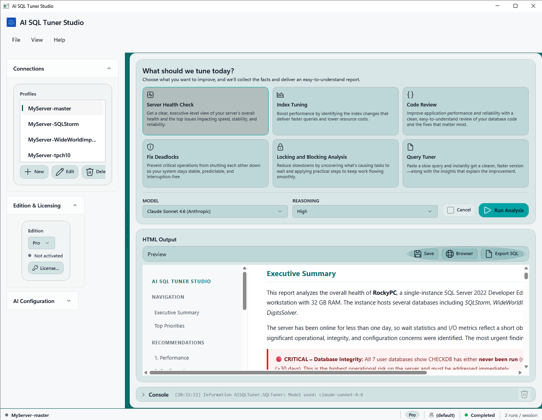542x420 pixels.
Task: Open the Model dropdown Claude Sonnet 4.6
Action: (x=215, y=211)
